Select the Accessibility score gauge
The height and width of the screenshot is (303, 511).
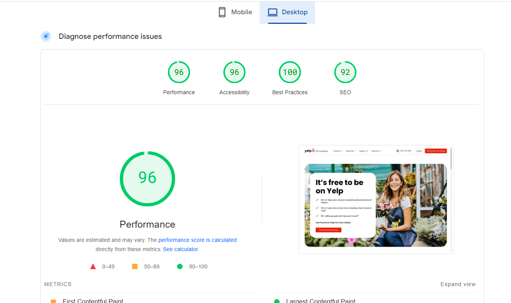pos(234,72)
